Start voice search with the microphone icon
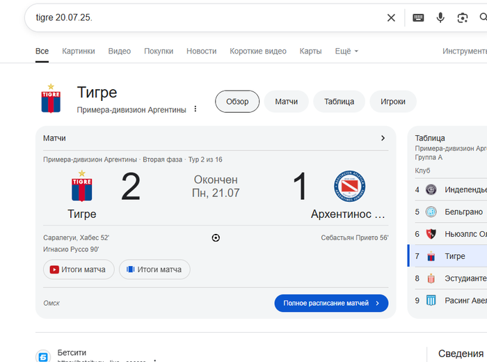This screenshot has height=362, width=487. (440, 17)
